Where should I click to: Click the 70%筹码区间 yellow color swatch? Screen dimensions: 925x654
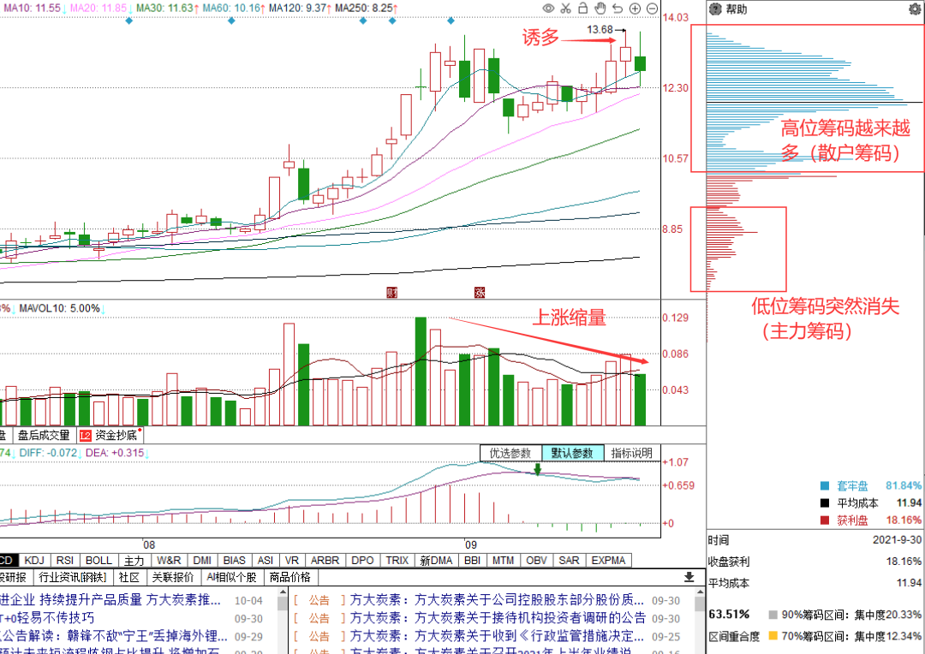773,636
